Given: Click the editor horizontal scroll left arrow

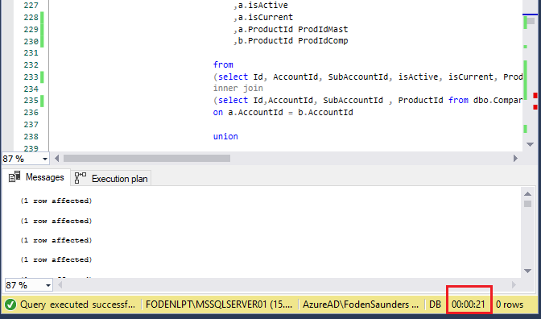Looking at the screenshot, I should [57, 159].
